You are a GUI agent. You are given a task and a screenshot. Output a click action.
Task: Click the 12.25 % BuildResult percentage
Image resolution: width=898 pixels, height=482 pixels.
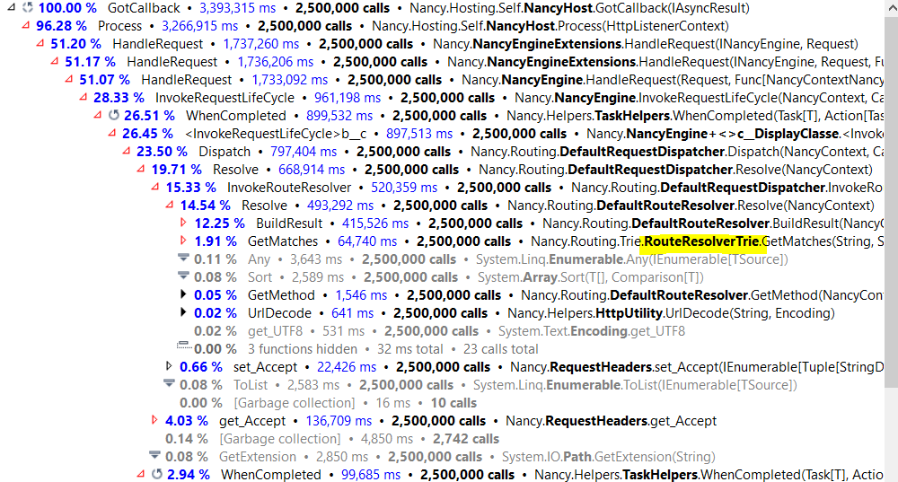click(x=219, y=223)
